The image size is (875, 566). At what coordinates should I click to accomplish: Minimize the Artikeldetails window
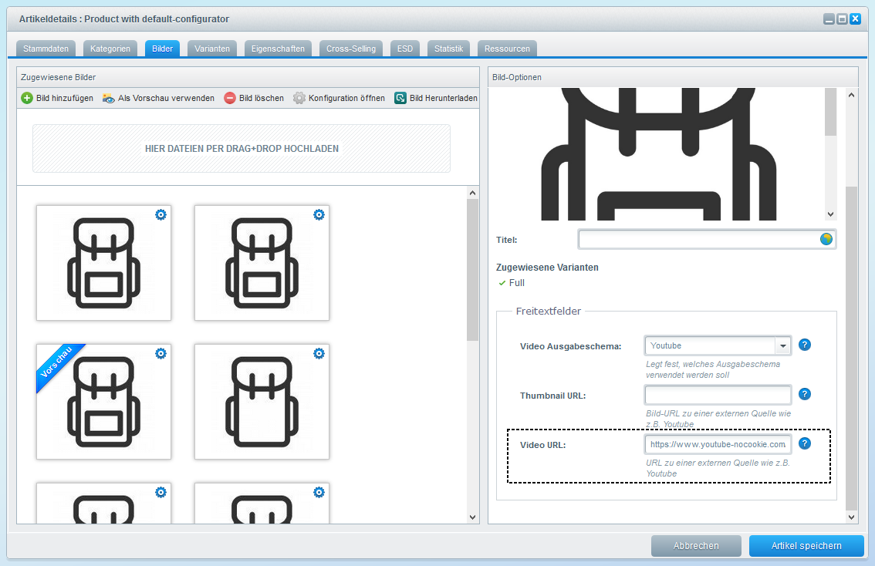[x=829, y=19]
